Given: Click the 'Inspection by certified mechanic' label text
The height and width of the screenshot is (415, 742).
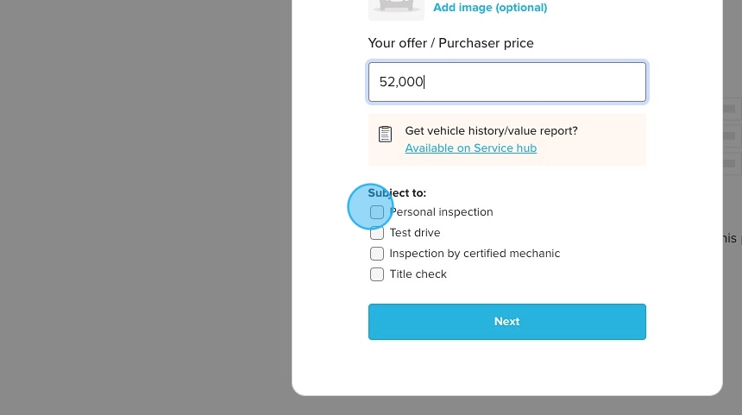Looking at the screenshot, I should 475,254.
